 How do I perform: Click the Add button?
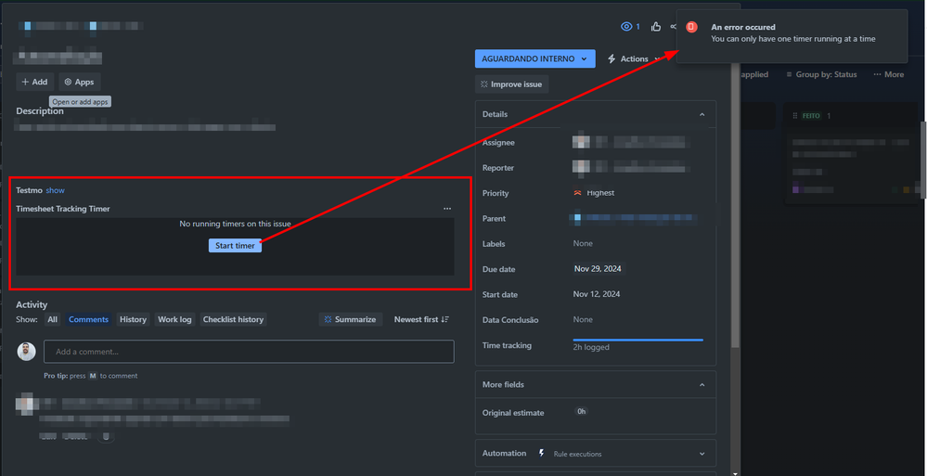35,83
